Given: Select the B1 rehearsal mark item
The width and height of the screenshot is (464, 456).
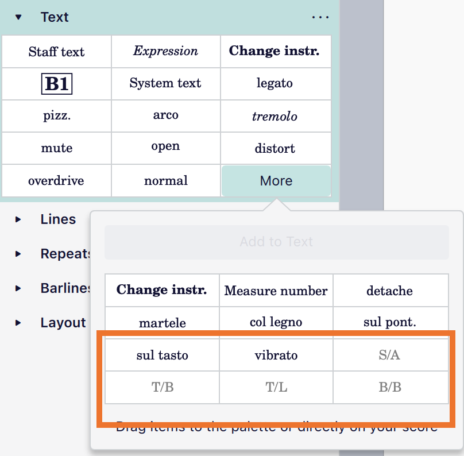Looking at the screenshot, I should point(56,84).
